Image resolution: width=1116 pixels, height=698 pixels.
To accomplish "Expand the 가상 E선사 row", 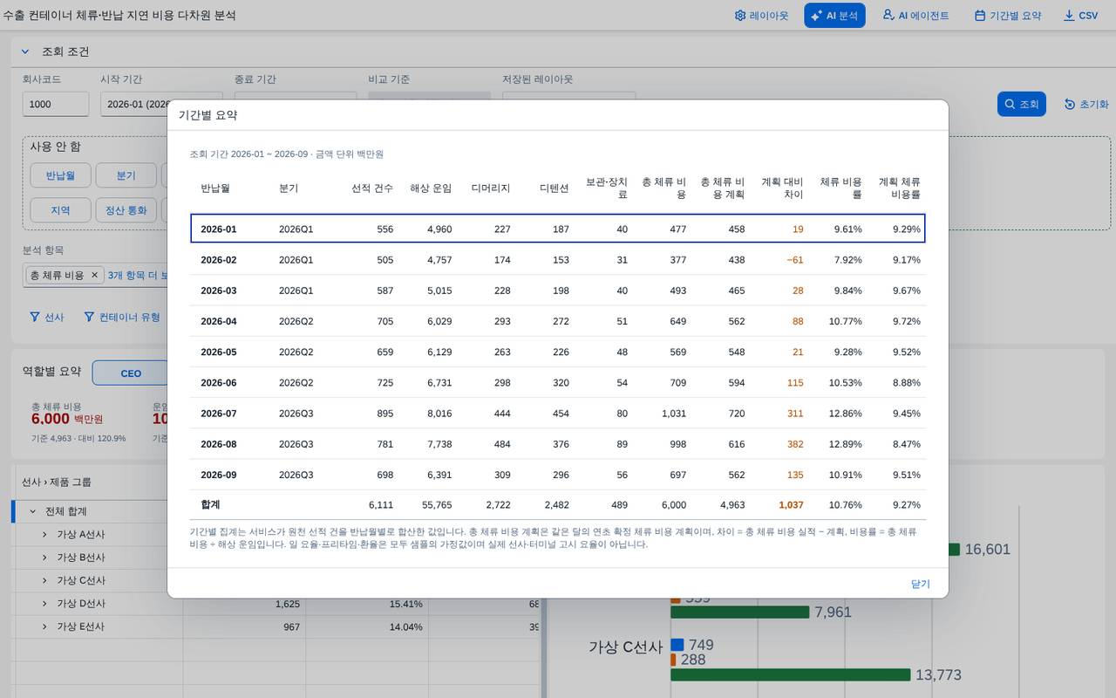I will point(44,626).
